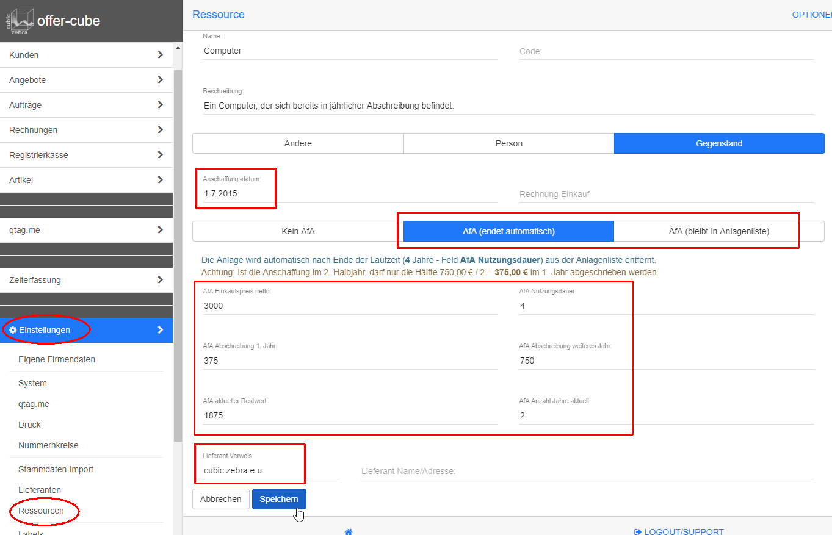Expand the Zeiterfassung section chevron
The image size is (832, 535).
pyautogui.click(x=160, y=280)
